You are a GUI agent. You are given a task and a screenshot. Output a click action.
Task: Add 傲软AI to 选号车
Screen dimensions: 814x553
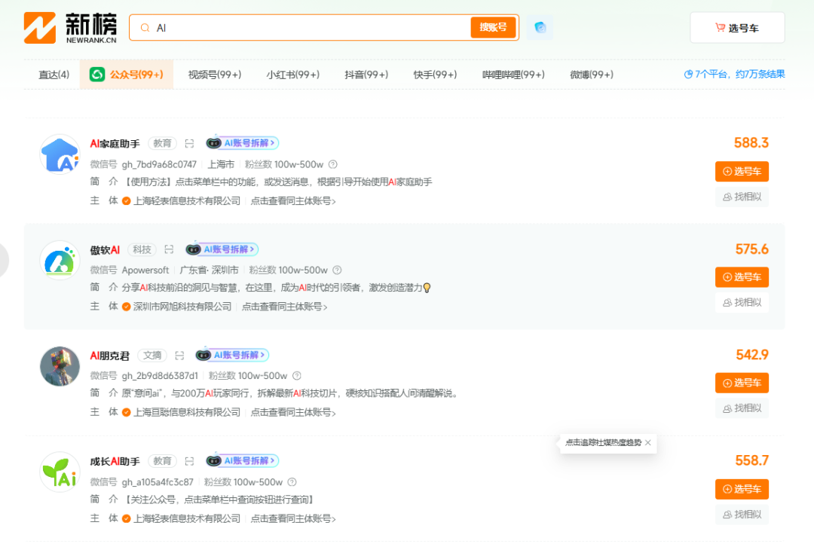coord(742,277)
